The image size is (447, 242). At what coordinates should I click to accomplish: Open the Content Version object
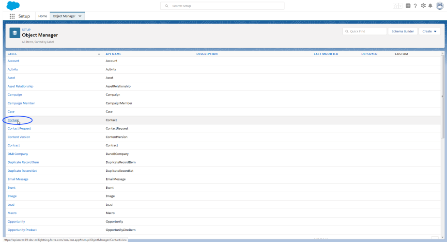tap(19, 137)
